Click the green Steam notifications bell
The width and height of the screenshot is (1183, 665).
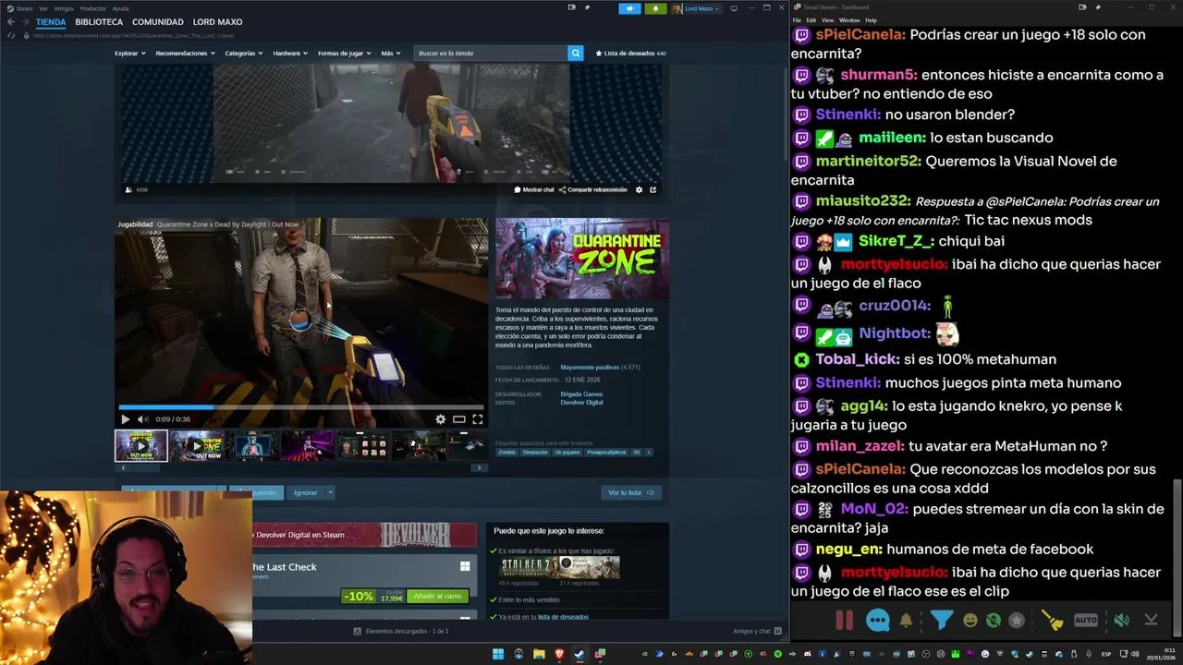(655, 8)
